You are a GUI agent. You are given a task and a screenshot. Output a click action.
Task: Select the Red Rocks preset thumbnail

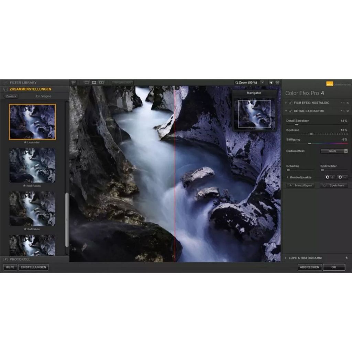tap(32, 165)
